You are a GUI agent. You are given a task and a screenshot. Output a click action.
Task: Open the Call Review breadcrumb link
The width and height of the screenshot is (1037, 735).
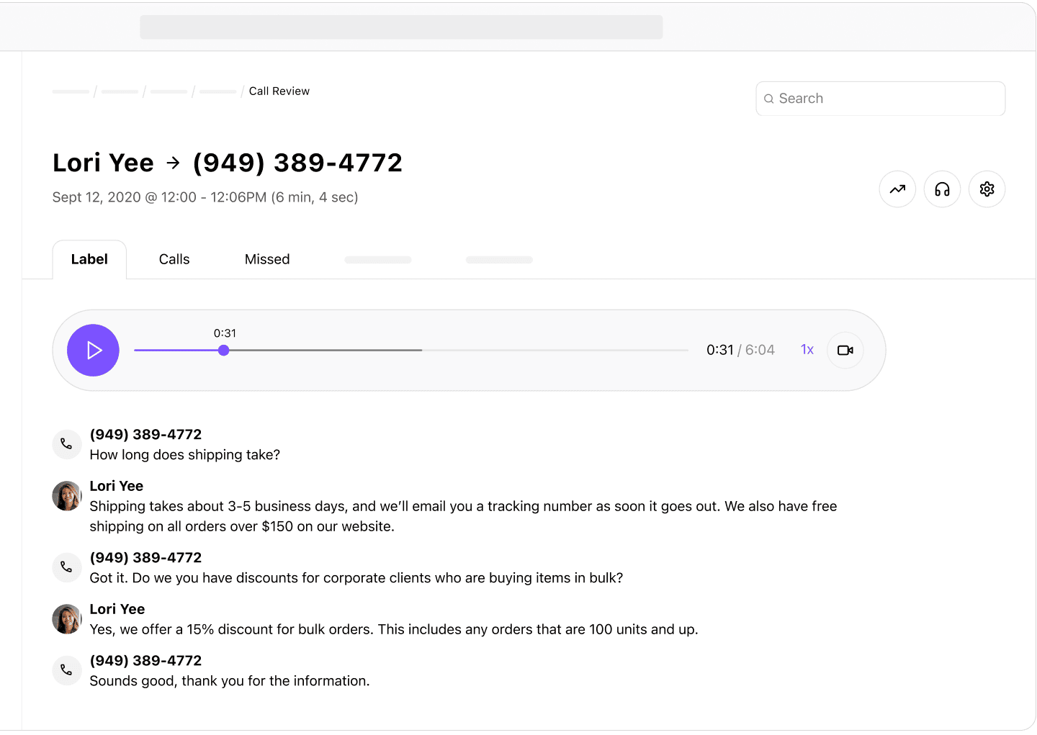point(279,91)
